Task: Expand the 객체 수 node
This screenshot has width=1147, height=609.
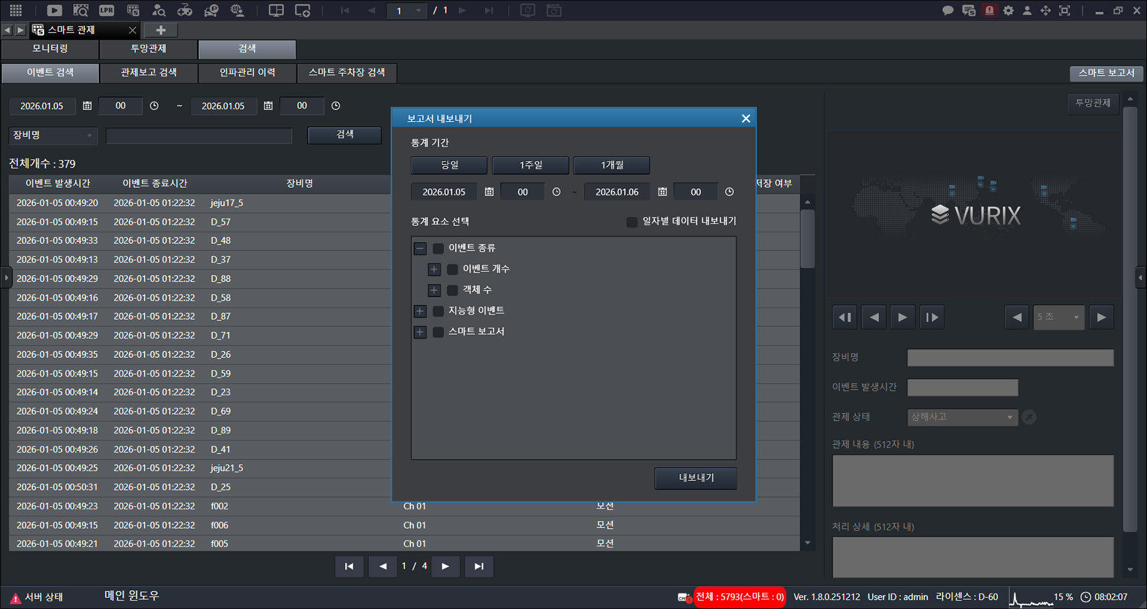Action: pyautogui.click(x=434, y=290)
